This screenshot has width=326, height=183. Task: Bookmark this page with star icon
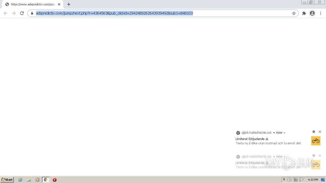(294, 13)
